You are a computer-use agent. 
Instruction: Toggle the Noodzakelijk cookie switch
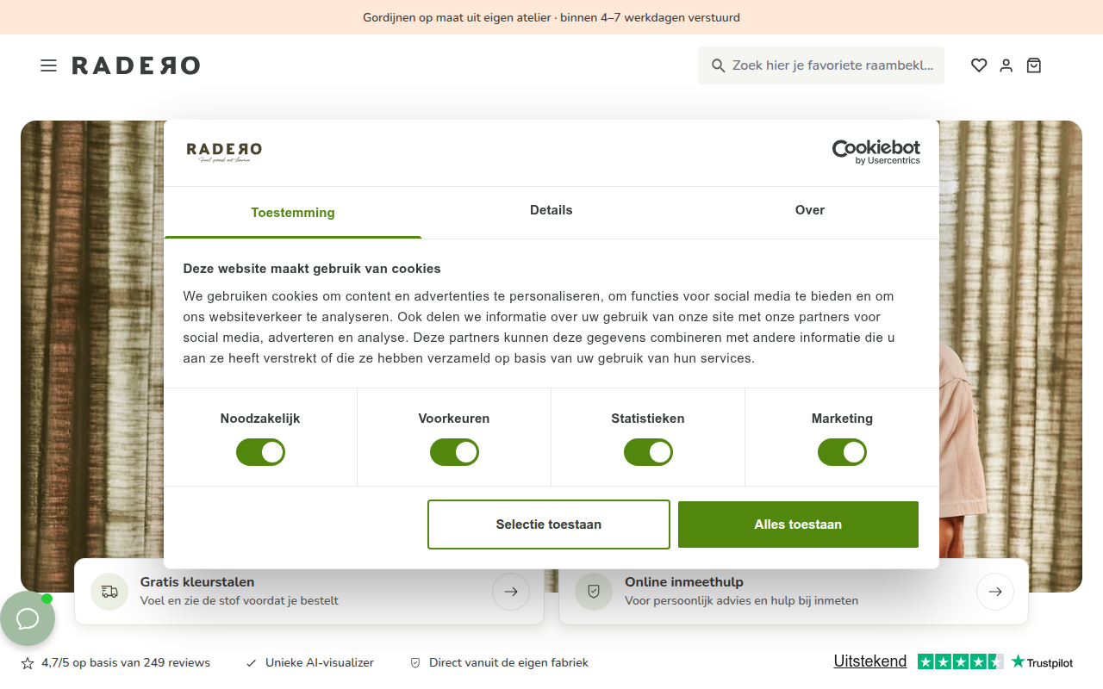[x=260, y=452]
